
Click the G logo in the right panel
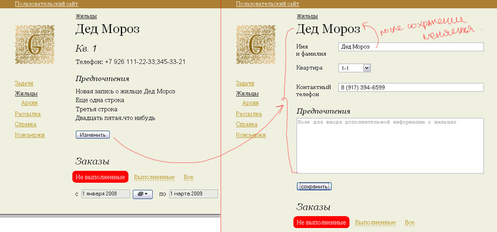255,45
